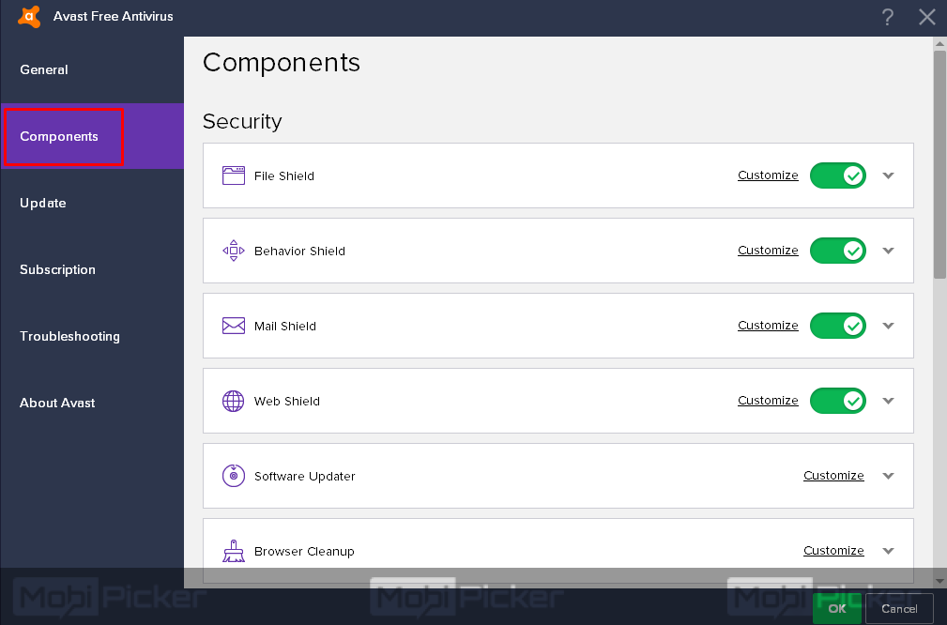Select the Components tab
947x625 pixels.
pos(92,136)
